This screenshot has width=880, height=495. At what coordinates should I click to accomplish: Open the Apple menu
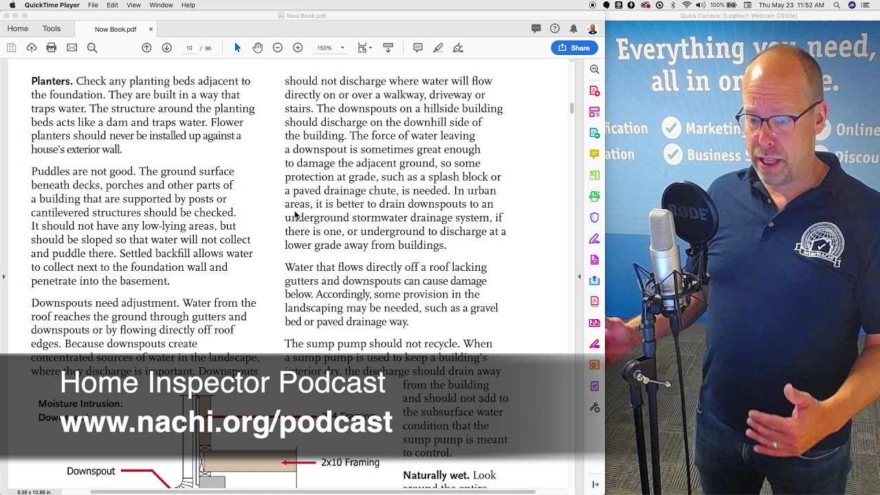pos(12,5)
